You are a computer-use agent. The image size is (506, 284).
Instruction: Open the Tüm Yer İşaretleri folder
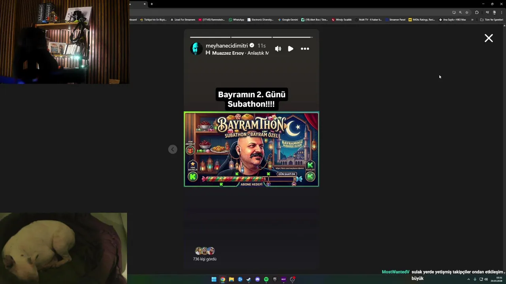point(492,19)
